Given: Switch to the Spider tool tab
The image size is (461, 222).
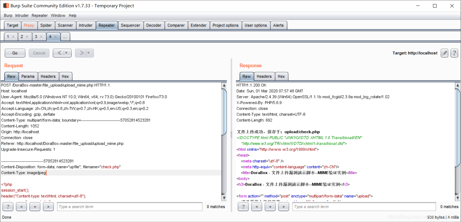Looking at the screenshot, I should point(46,25).
